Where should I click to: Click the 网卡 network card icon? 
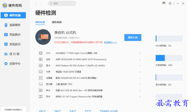click(x=41, y=97)
